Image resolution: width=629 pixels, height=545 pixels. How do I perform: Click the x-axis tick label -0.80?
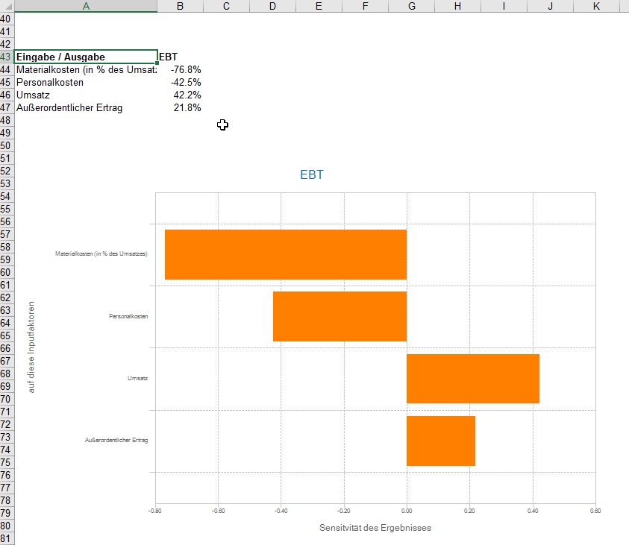[x=155, y=511]
